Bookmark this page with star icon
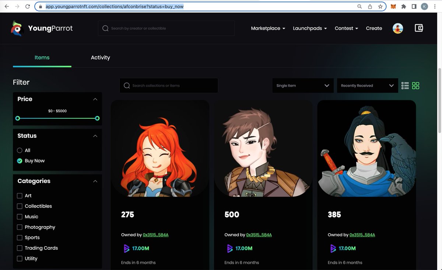The image size is (442, 270). click(380, 7)
